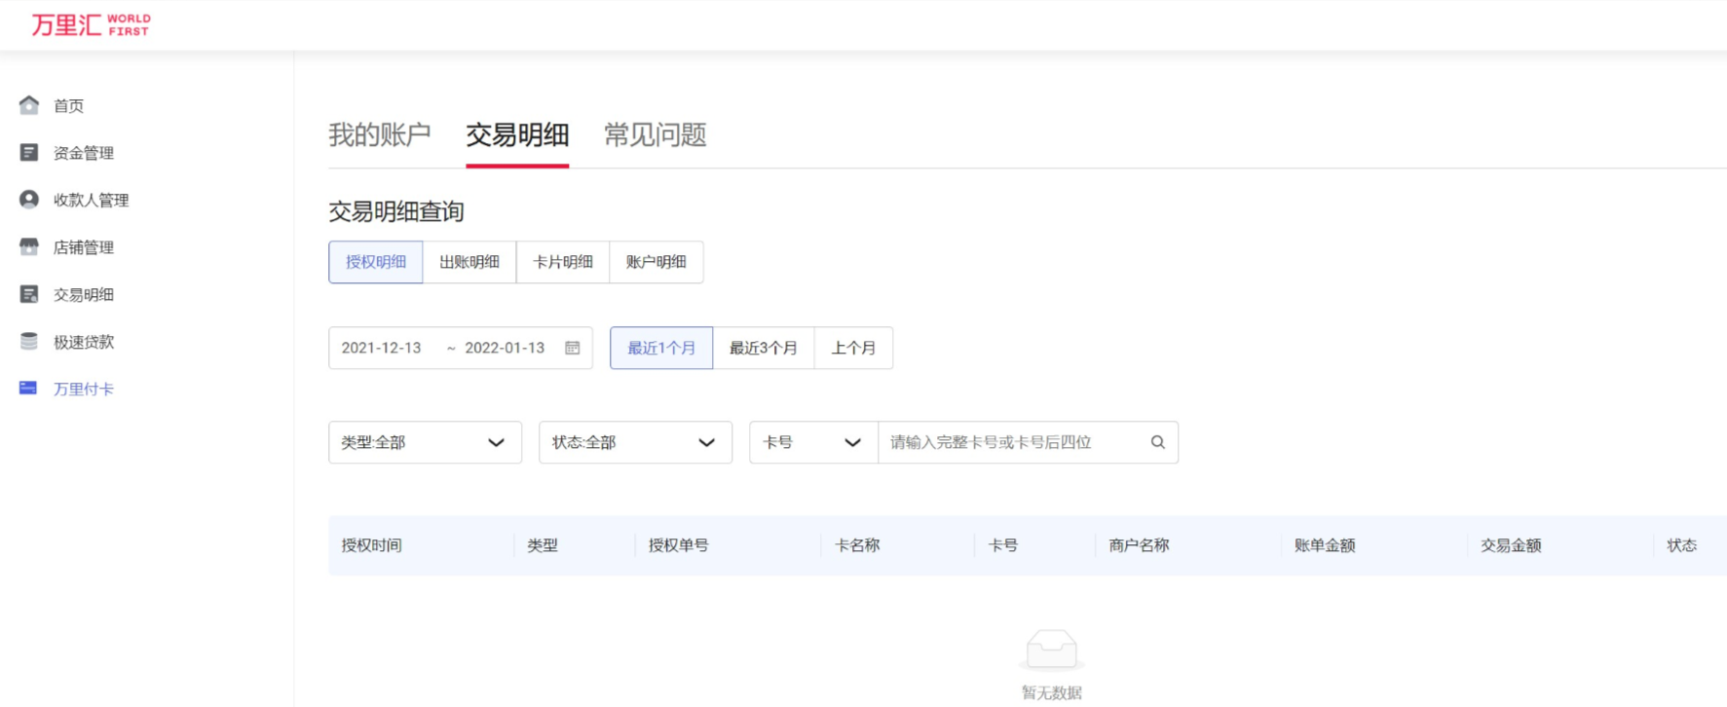This screenshot has height=707, width=1727.
Task: Click the start date 2021-12-13
Action: click(382, 348)
